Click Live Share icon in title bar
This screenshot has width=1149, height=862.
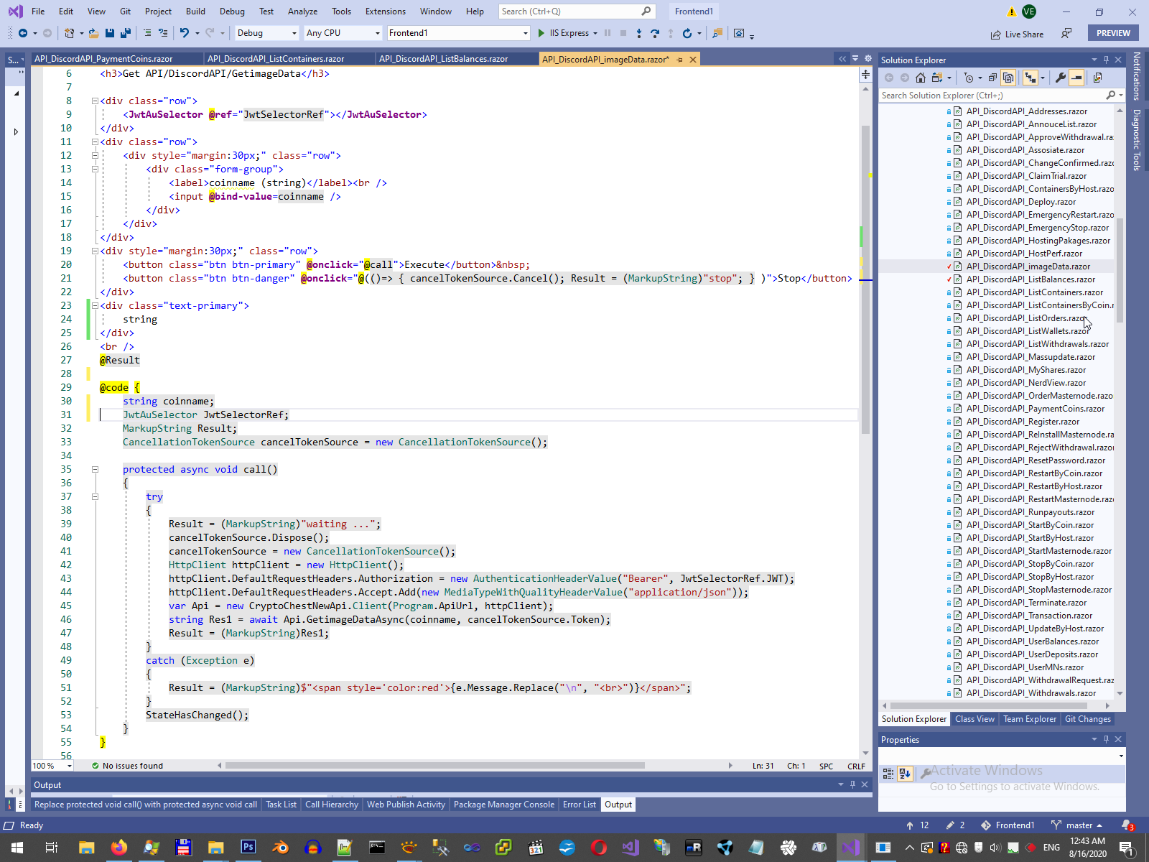[x=996, y=34]
